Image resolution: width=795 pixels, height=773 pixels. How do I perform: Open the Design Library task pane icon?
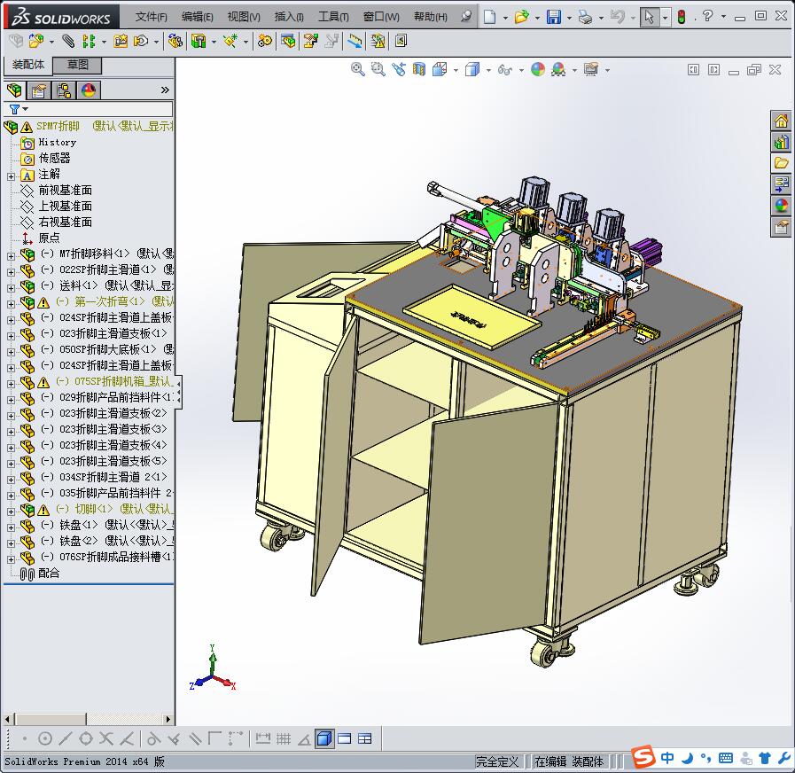[781, 142]
